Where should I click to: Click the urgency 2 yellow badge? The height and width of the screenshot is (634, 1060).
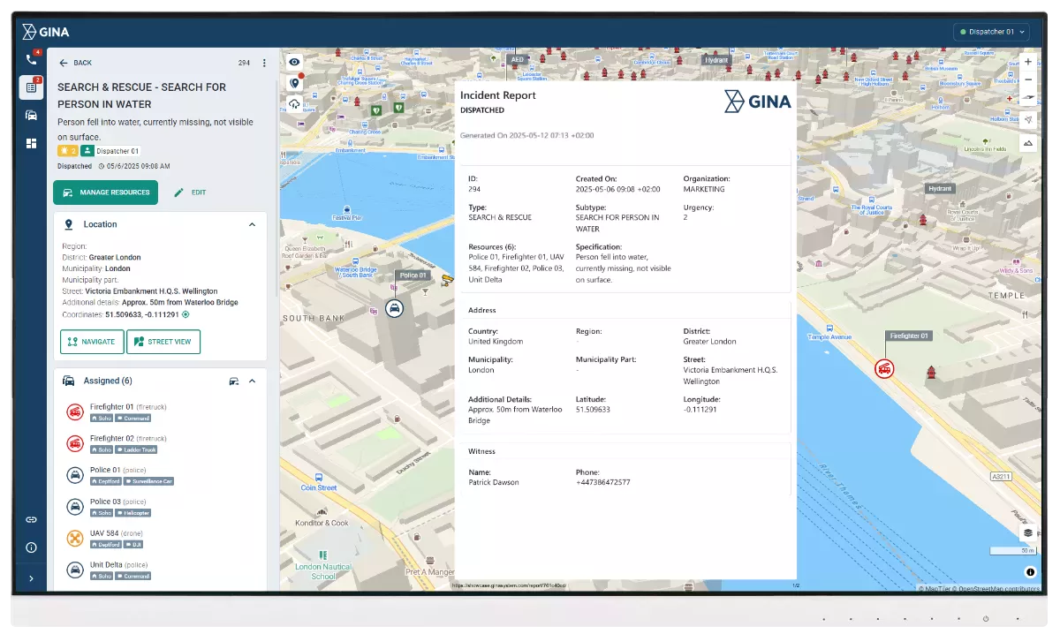tap(67, 151)
